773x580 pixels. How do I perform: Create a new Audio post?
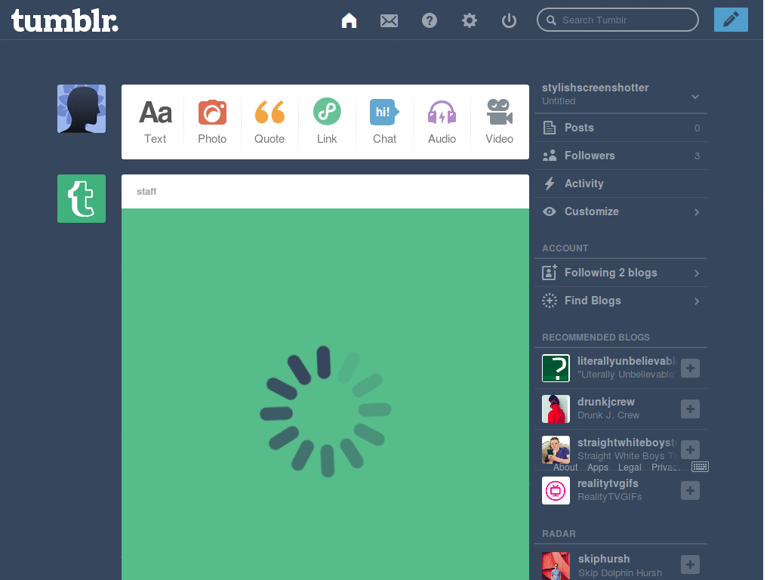pos(442,122)
